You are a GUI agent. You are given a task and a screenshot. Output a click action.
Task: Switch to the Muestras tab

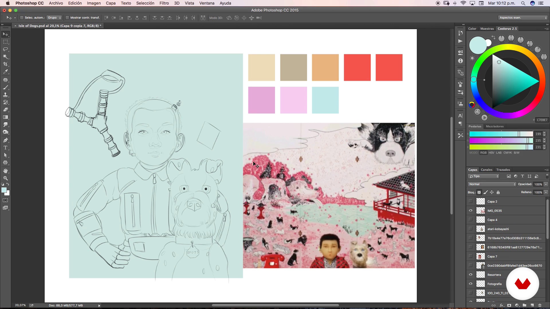487,29
